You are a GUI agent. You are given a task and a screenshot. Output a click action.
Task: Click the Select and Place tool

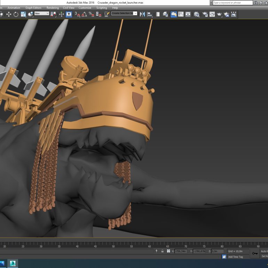click(30, 14)
